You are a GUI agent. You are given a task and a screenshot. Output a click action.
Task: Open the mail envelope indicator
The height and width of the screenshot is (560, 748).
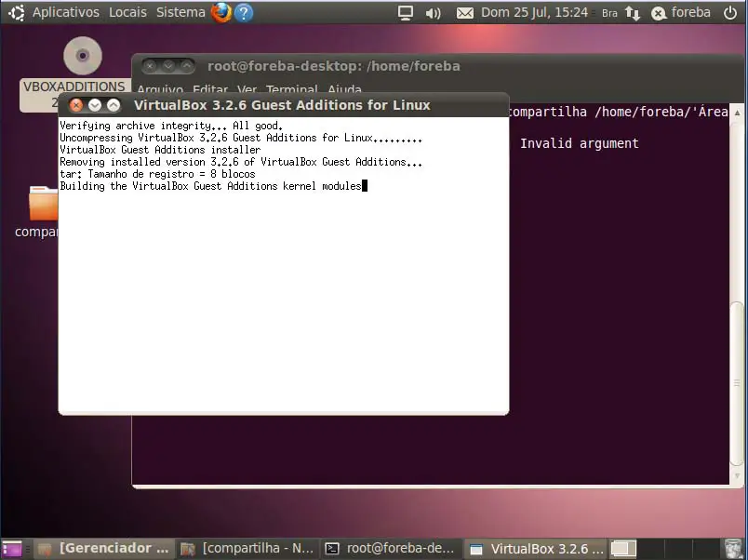tap(465, 13)
